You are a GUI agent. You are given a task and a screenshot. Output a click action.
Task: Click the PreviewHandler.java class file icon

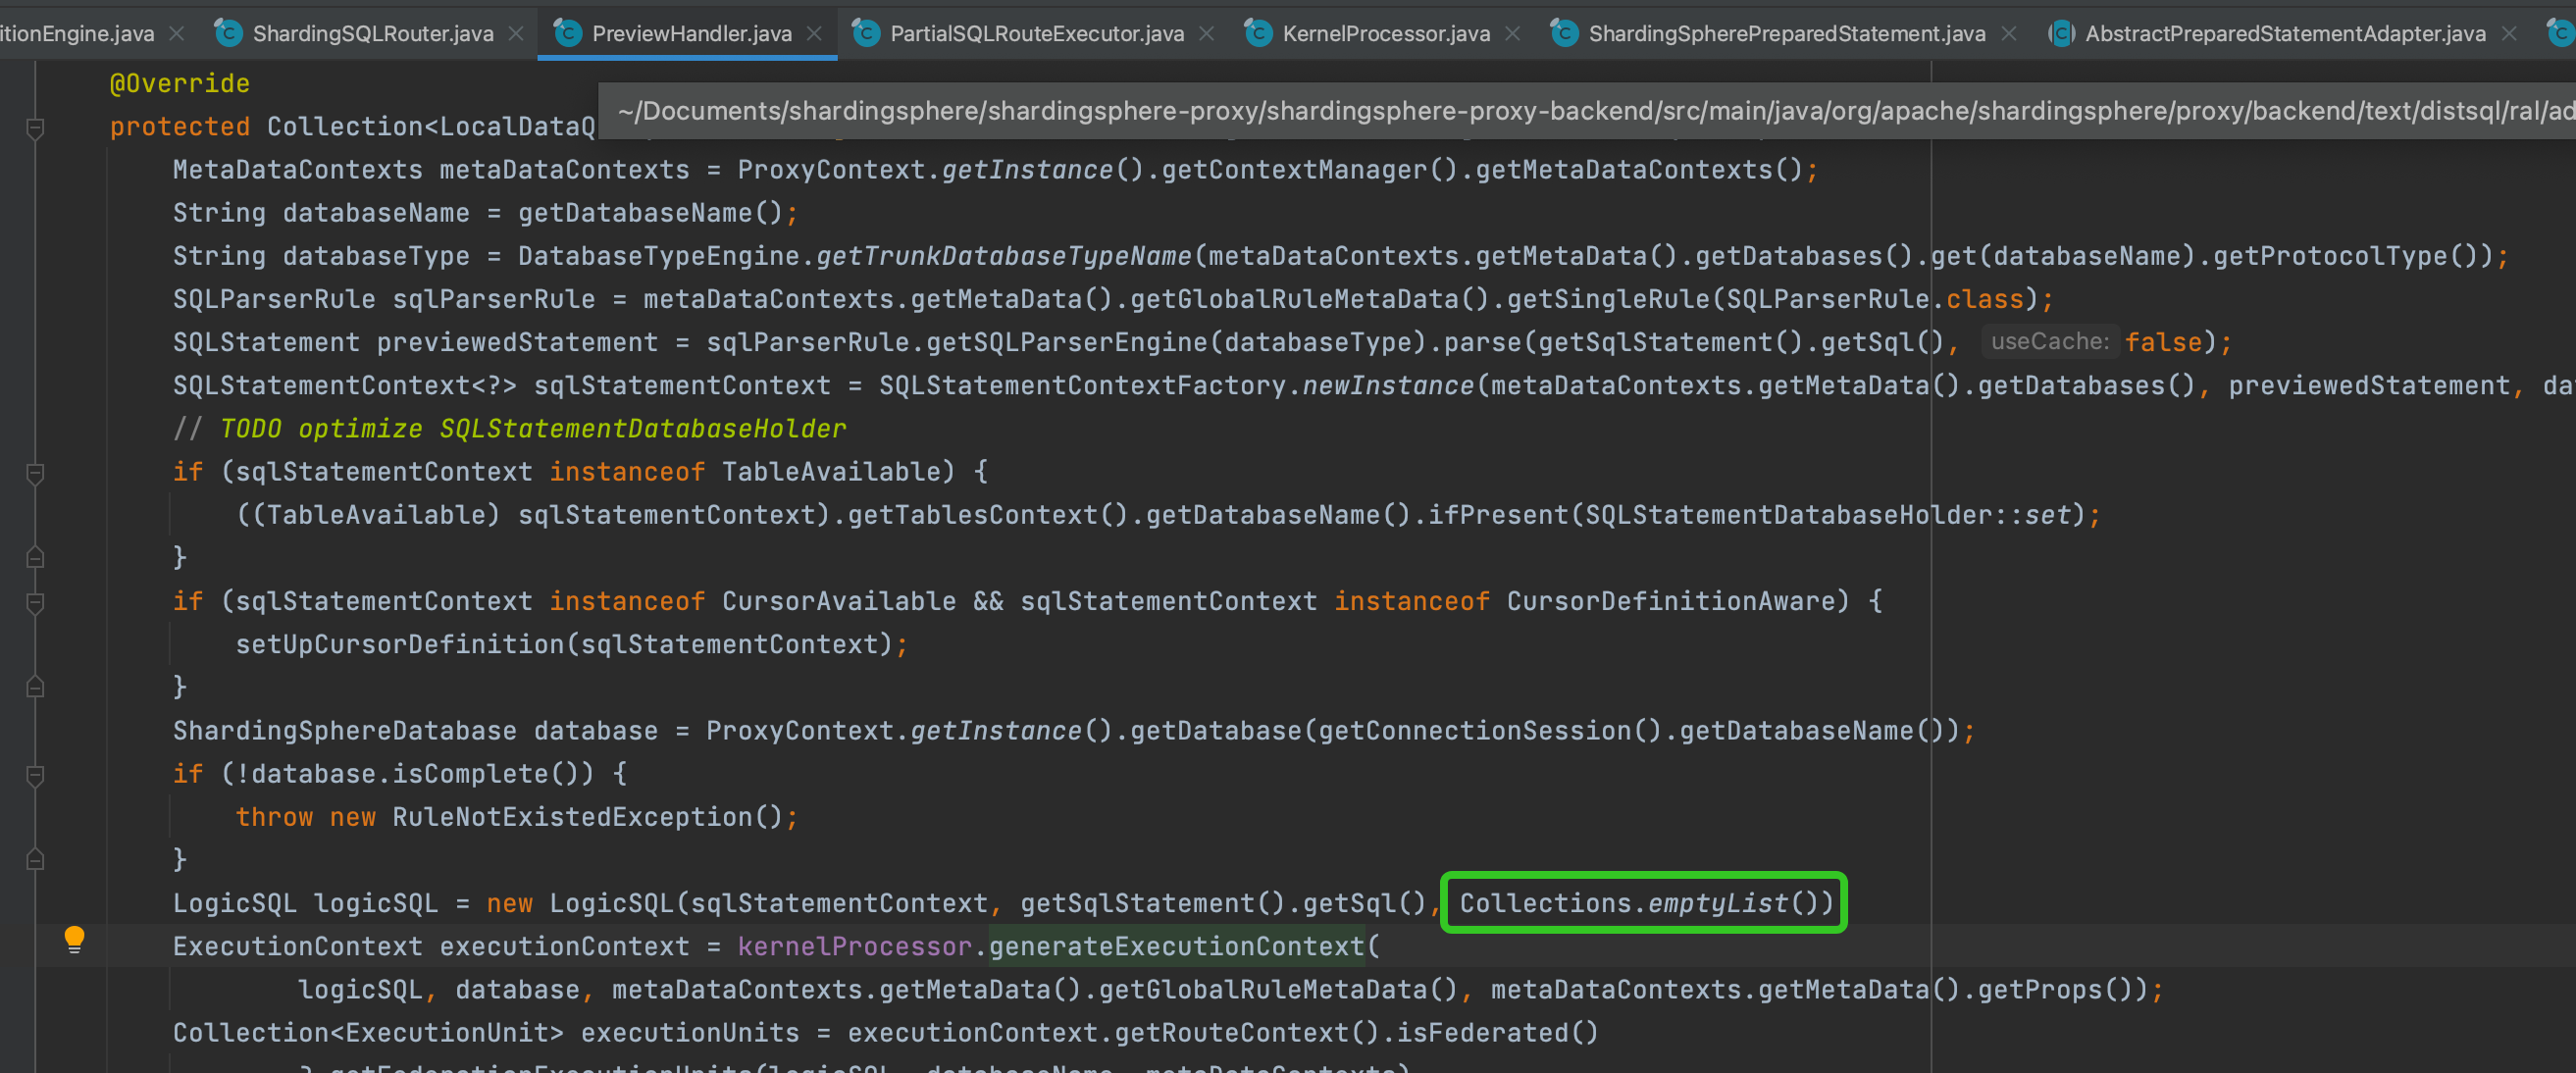coord(568,33)
